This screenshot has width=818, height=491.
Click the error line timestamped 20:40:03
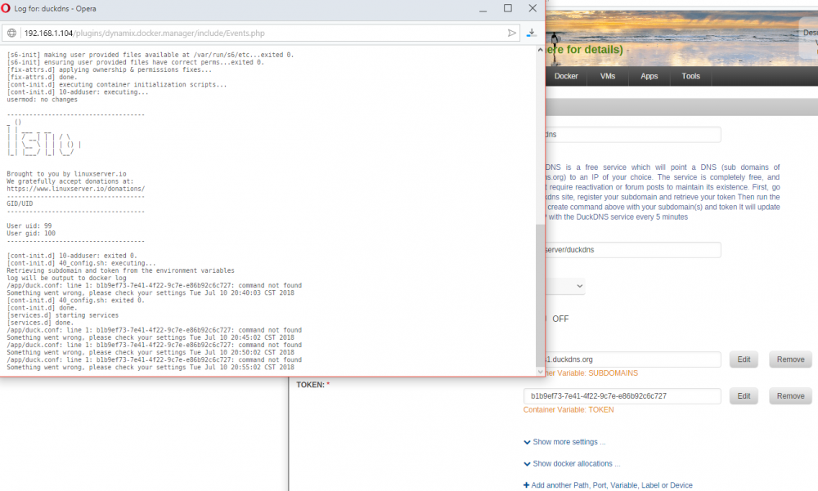151,293
